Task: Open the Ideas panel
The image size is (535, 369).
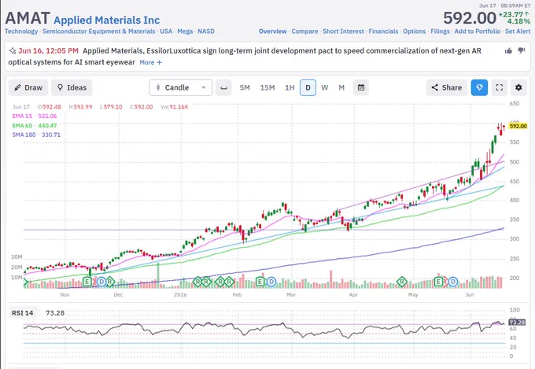Action: (72, 88)
